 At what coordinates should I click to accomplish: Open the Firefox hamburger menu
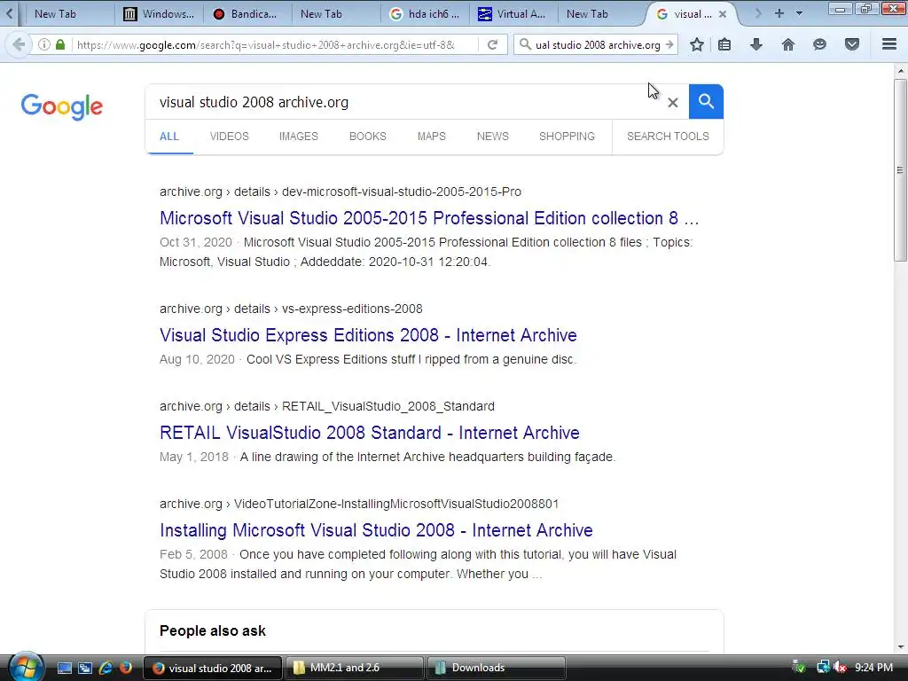[x=889, y=44]
